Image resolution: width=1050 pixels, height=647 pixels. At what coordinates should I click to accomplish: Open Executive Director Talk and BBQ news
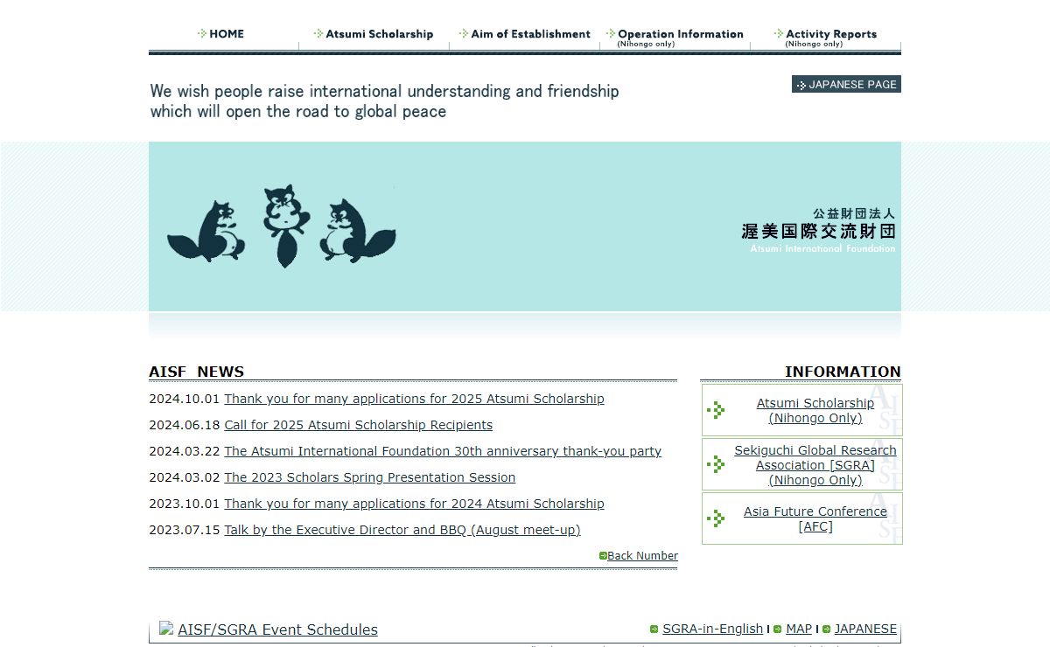[402, 530]
